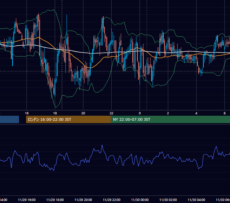This screenshot has width=230, height=203.
Task: Click hour label 22 on price chart axis
Action: (x=112, y=113)
